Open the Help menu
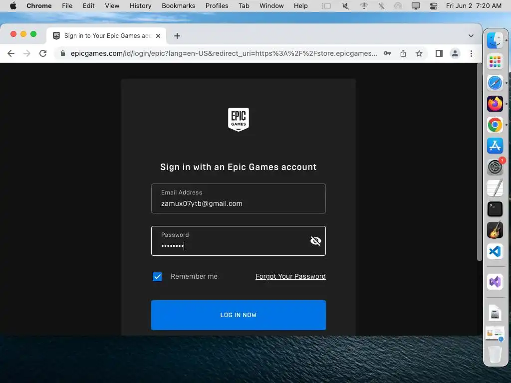The image size is (511, 383). pyautogui.click(x=300, y=6)
